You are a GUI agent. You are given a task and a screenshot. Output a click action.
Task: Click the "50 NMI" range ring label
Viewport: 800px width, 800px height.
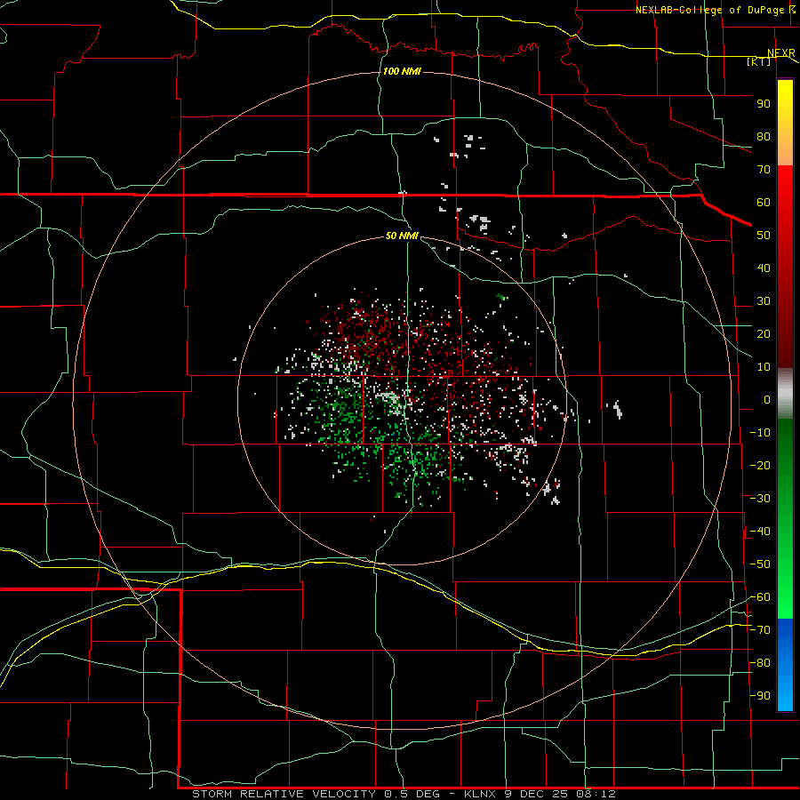point(402,236)
